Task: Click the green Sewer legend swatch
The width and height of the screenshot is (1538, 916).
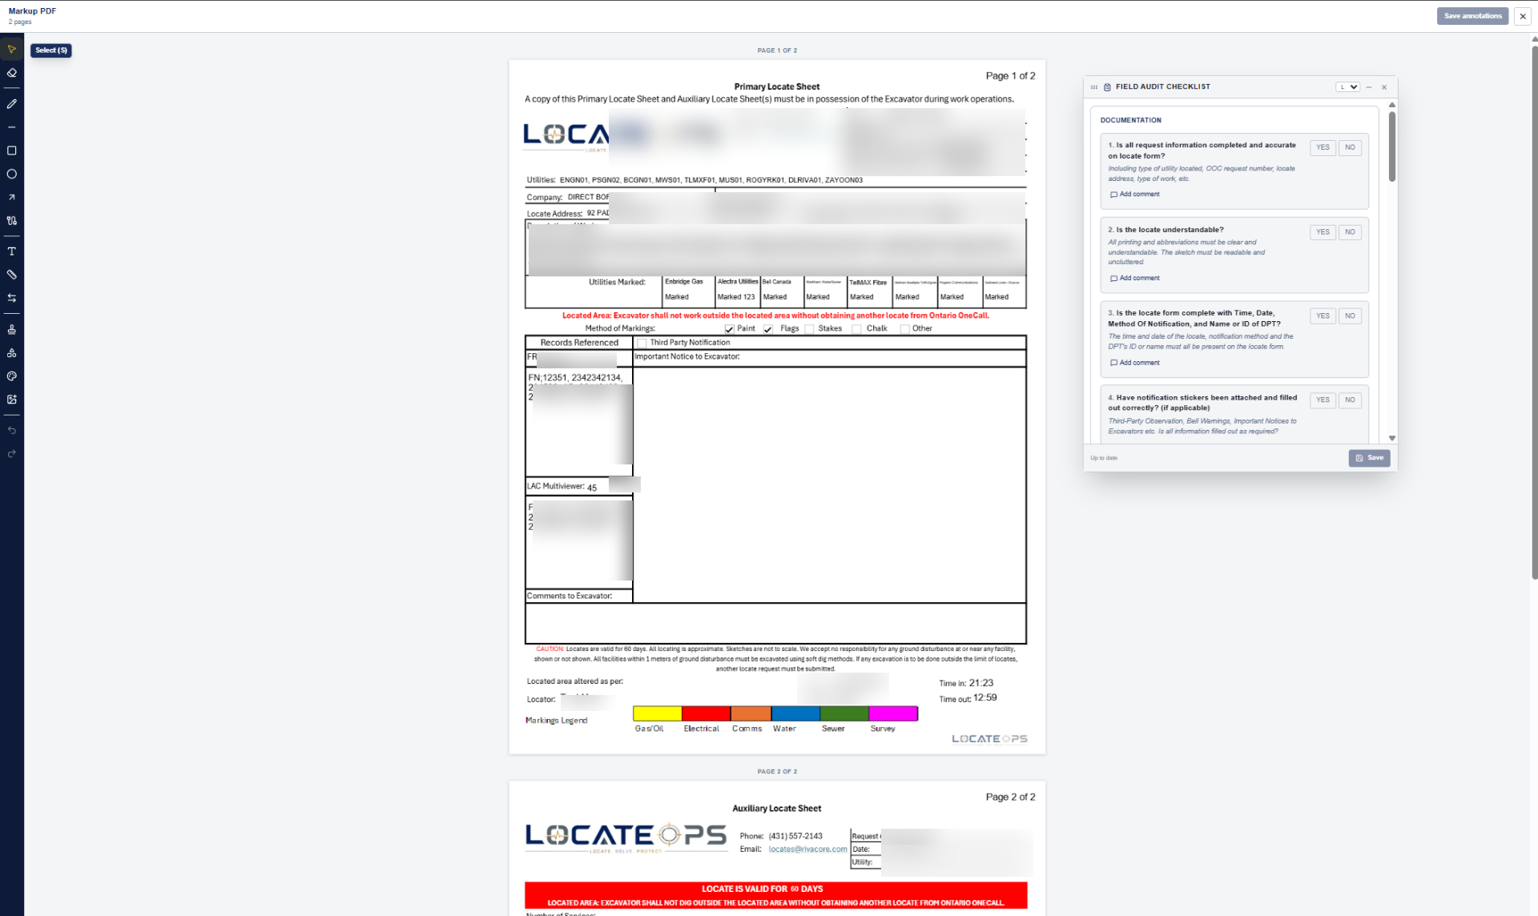Action: pyautogui.click(x=844, y=713)
